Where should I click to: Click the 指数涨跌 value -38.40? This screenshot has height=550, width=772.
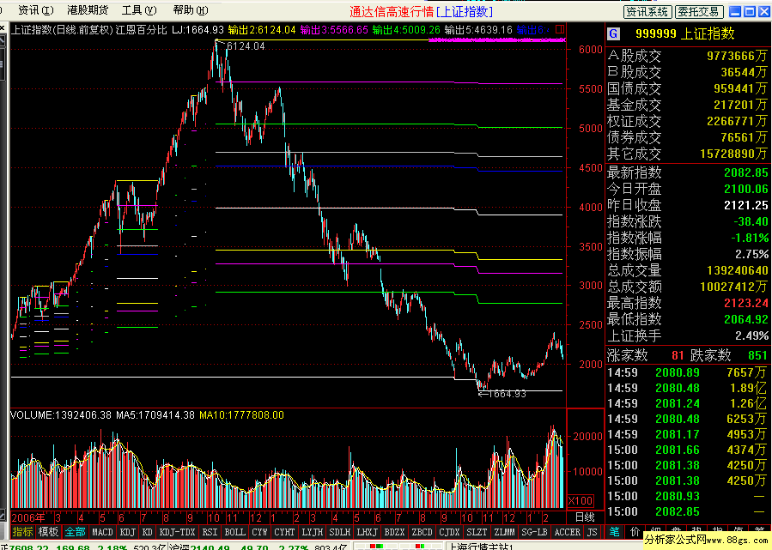click(751, 221)
